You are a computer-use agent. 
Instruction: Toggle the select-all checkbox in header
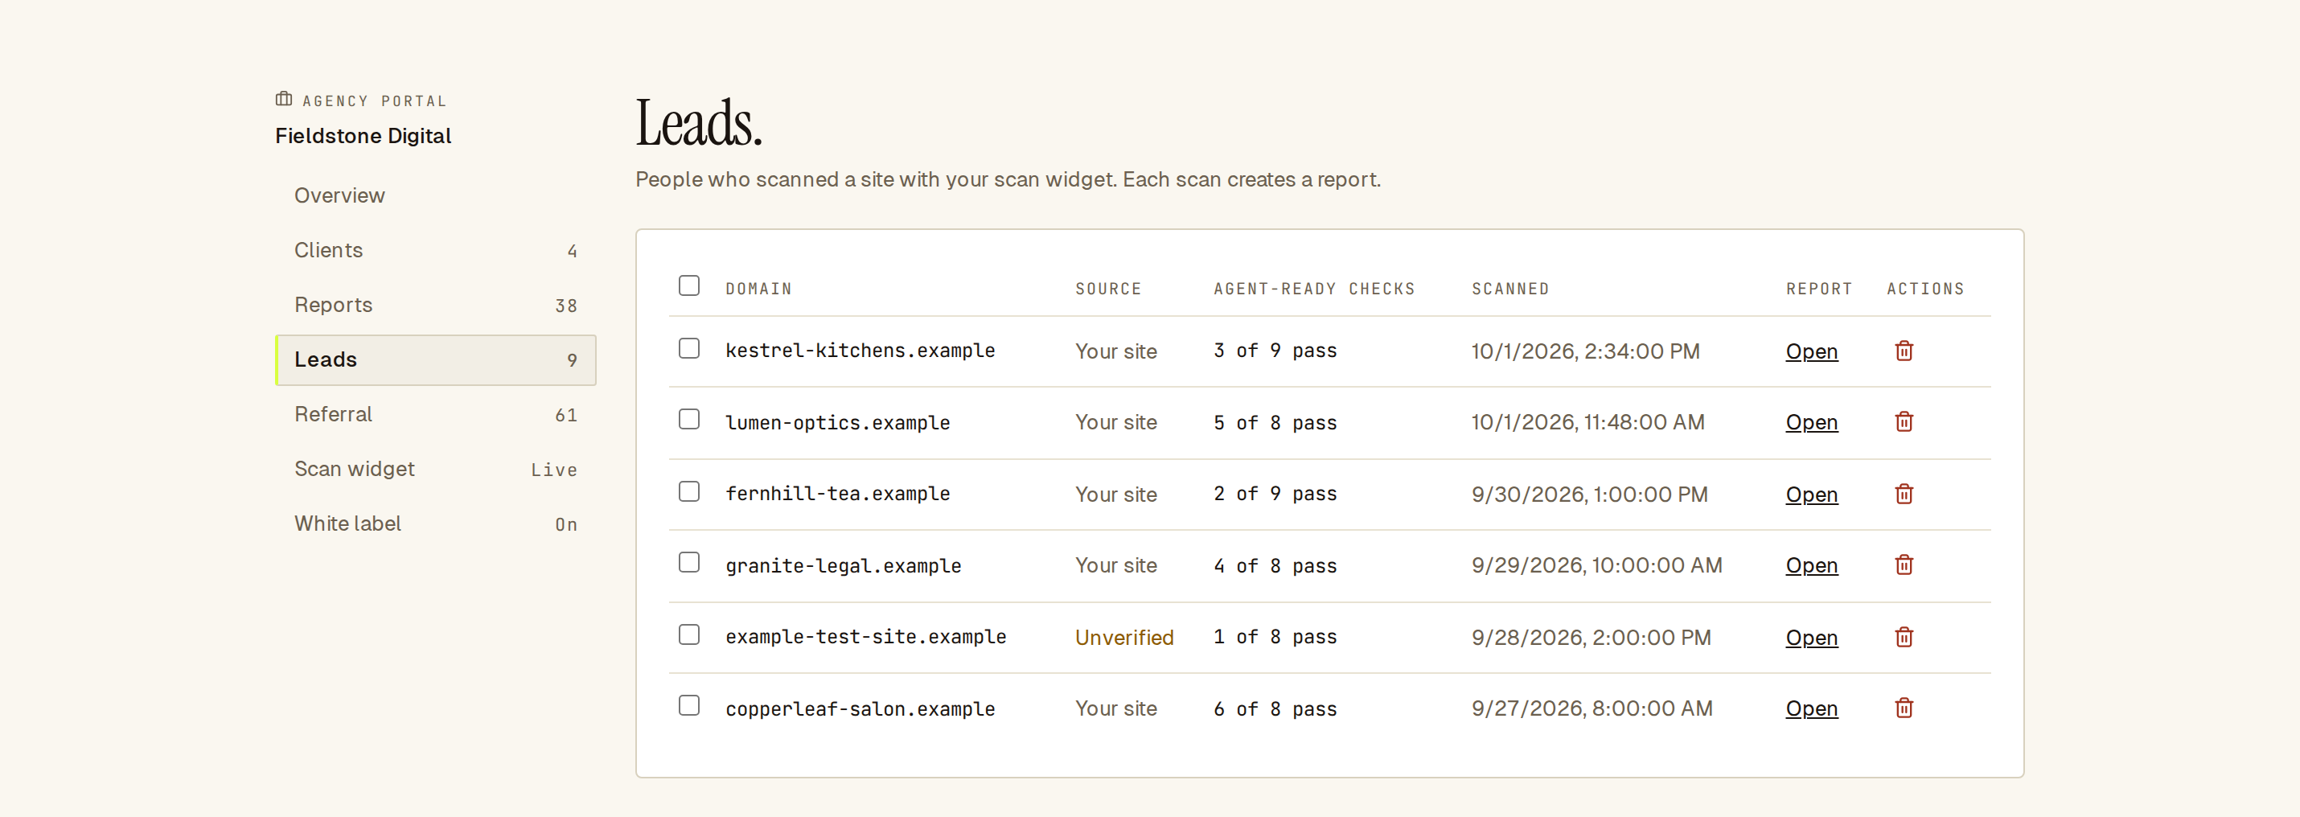tap(688, 285)
